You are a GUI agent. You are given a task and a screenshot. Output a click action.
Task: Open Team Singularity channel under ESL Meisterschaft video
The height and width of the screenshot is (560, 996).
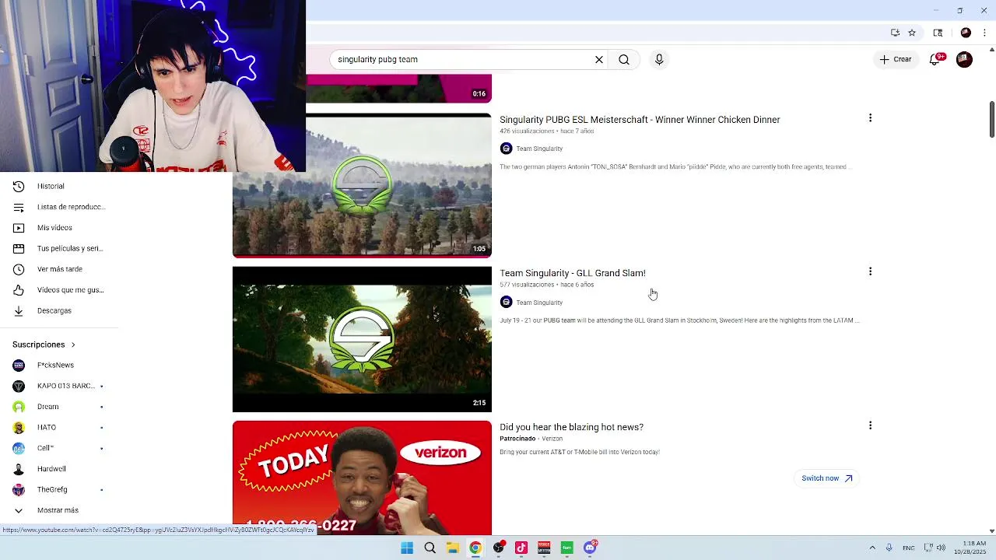coord(539,149)
